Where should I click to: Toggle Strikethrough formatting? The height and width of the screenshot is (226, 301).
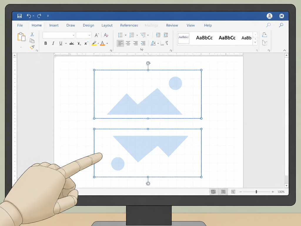coord(72,44)
